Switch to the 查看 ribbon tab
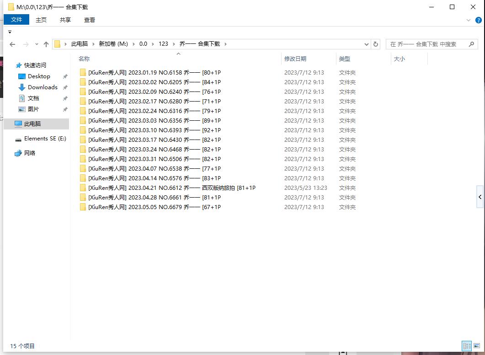Screen dimensions: 485x355 90,20
